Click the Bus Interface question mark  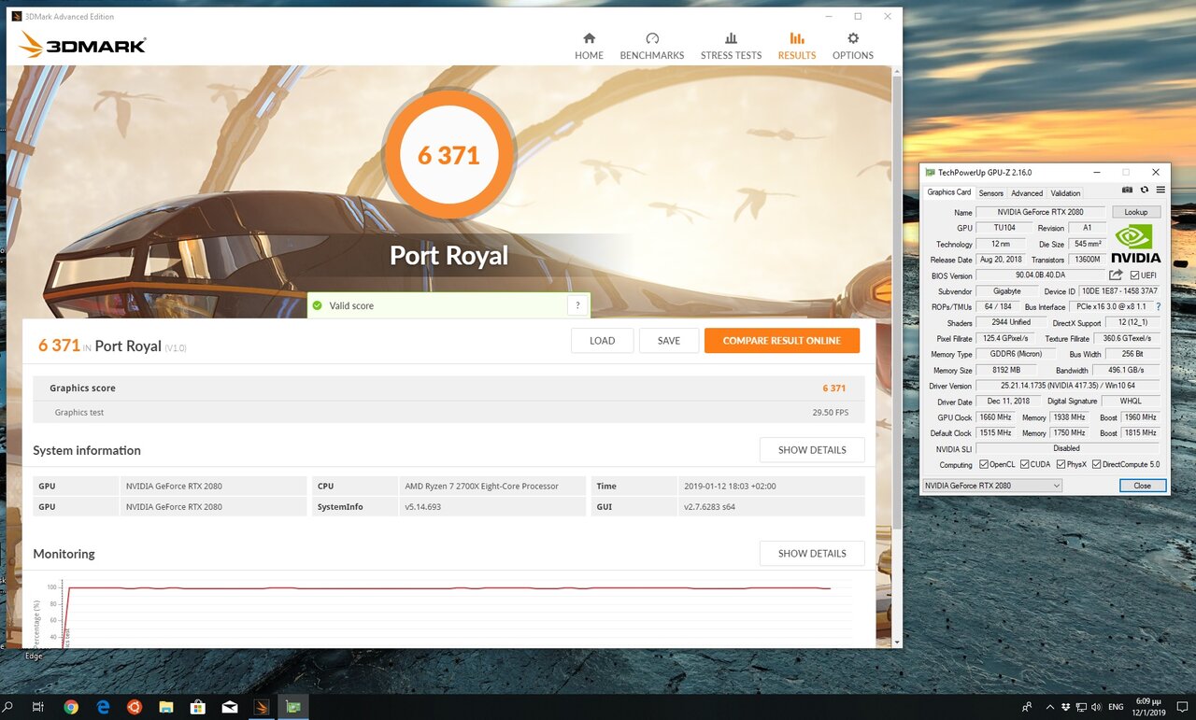1158,306
